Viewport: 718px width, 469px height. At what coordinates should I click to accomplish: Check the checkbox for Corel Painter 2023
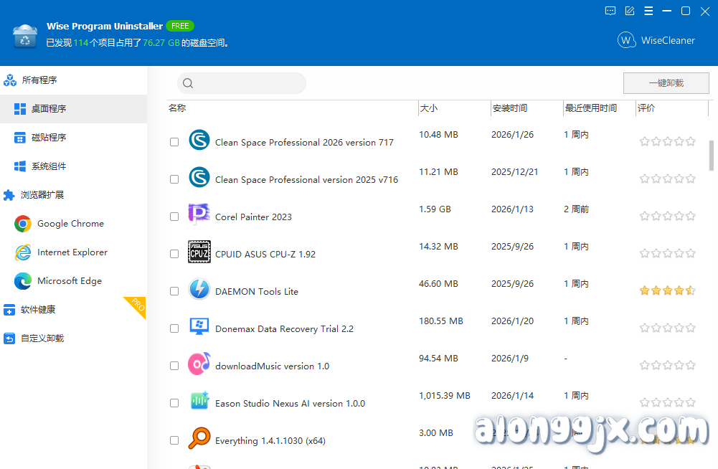point(174,217)
